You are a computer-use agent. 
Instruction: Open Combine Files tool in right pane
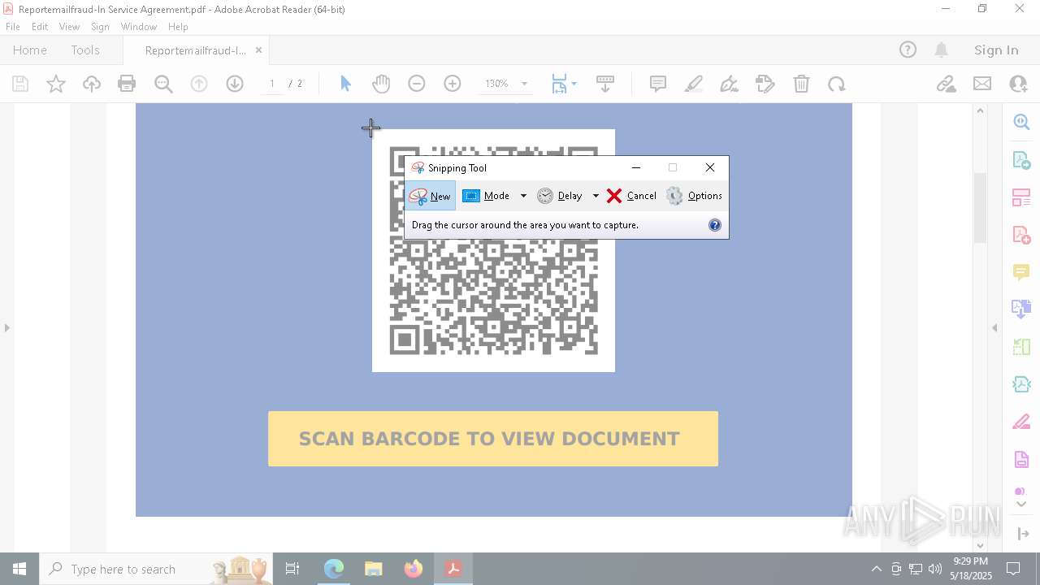coord(1021,310)
